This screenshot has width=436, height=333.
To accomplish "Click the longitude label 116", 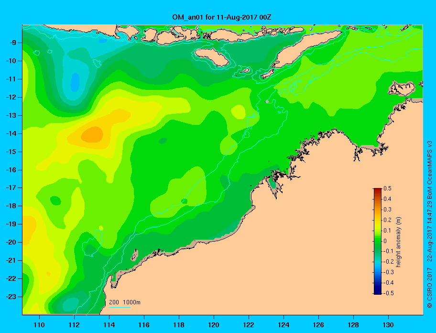I will 144,325.
